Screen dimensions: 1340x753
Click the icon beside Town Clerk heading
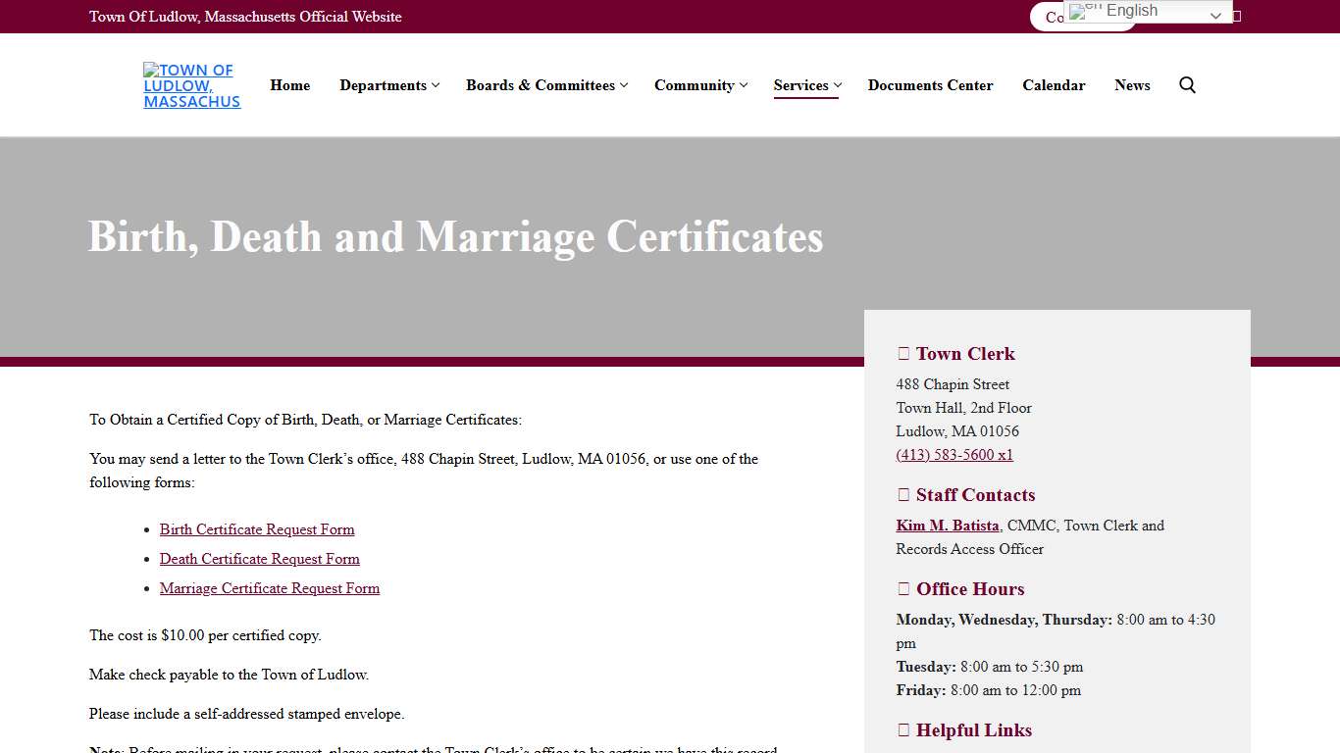click(x=902, y=353)
